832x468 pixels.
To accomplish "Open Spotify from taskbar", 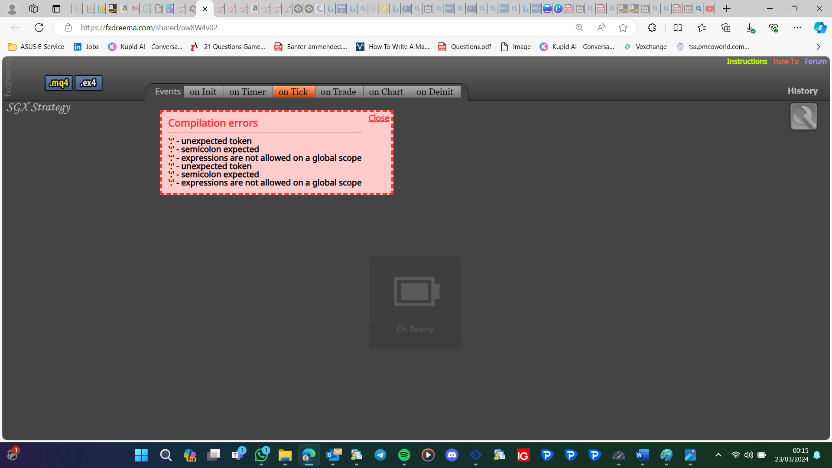I will (x=404, y=455).
